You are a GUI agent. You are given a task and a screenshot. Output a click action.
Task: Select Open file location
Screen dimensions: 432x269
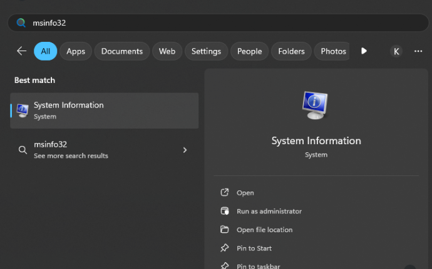point(264,230)
